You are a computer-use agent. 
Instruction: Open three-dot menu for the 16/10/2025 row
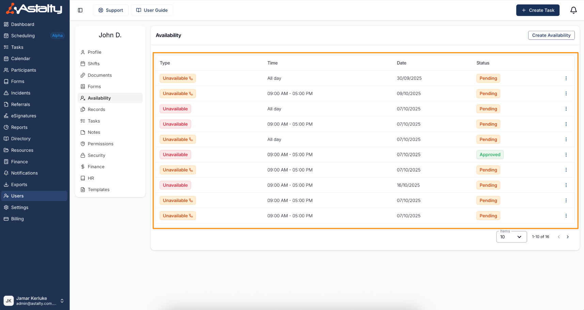(x=566, y=185)
